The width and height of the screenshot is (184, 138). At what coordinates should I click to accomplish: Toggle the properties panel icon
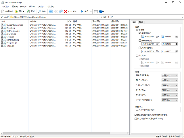(x=96, y=11)
